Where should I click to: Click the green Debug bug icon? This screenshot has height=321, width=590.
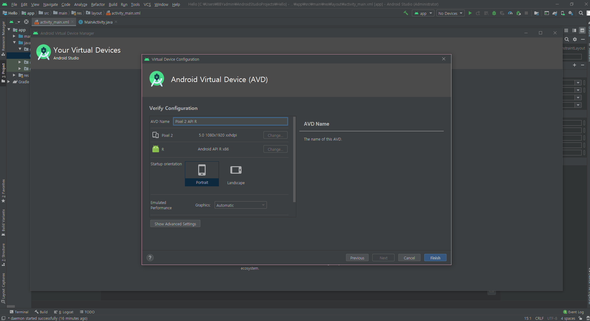[x=494, y=13]
